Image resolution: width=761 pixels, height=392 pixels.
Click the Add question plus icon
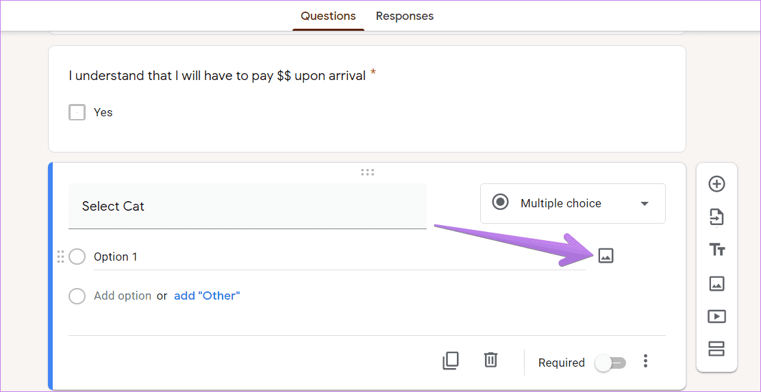(x=717, y=184)
